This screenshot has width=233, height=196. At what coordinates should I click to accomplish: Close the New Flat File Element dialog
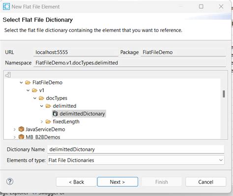tap(221, 6)
